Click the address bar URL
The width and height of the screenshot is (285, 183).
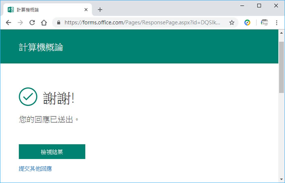(x=142, y=22)
